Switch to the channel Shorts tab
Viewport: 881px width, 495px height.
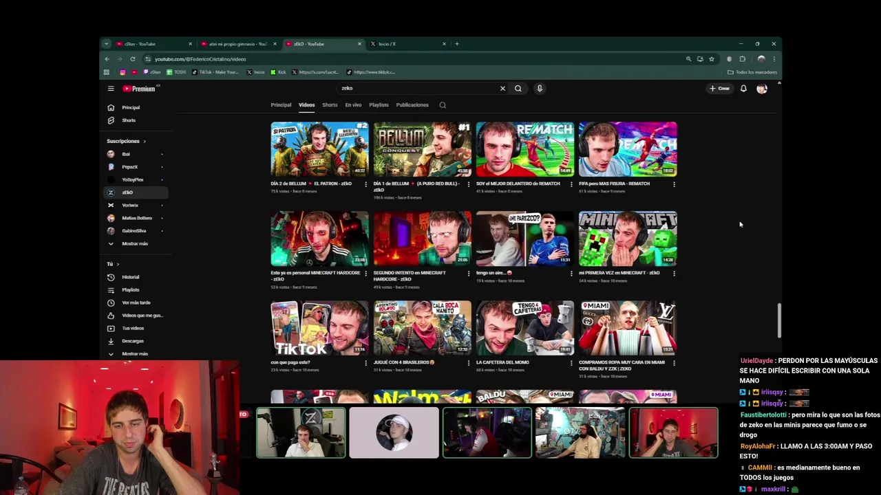click(330, 105)
